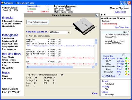Click the red square indicator beside Sport

click(129, 69)
